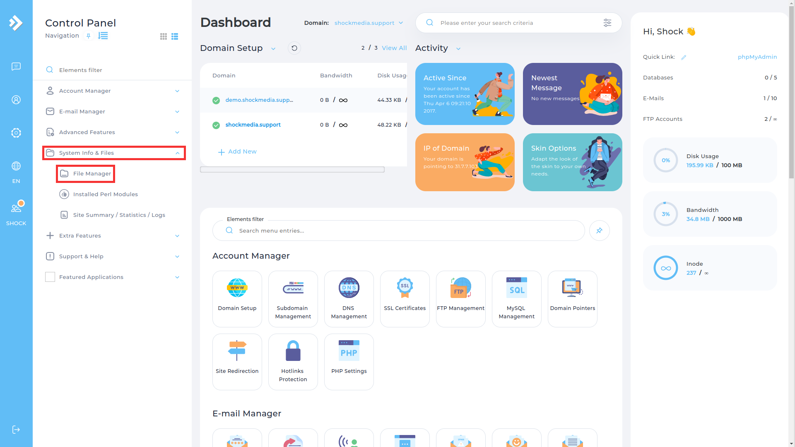
Task: Click the phpMyAdmin quick link
Action: 757,57
